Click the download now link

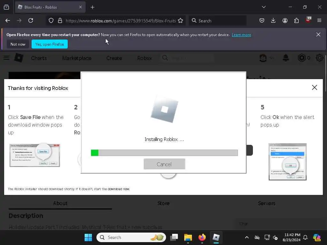119,189
